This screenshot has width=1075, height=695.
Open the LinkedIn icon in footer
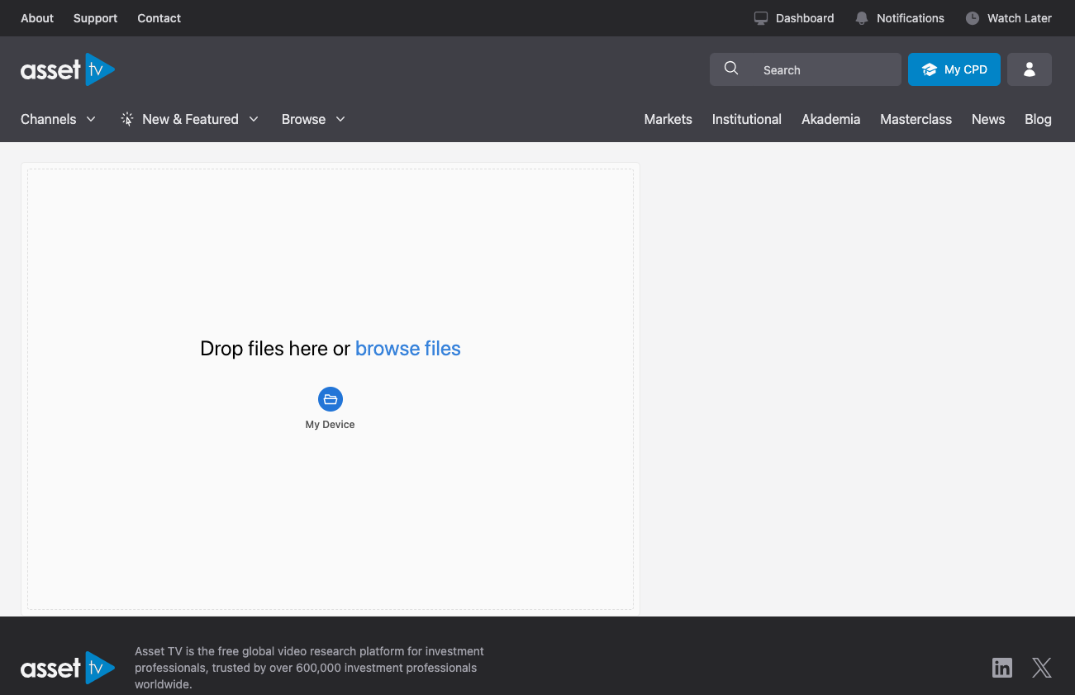1001,668
